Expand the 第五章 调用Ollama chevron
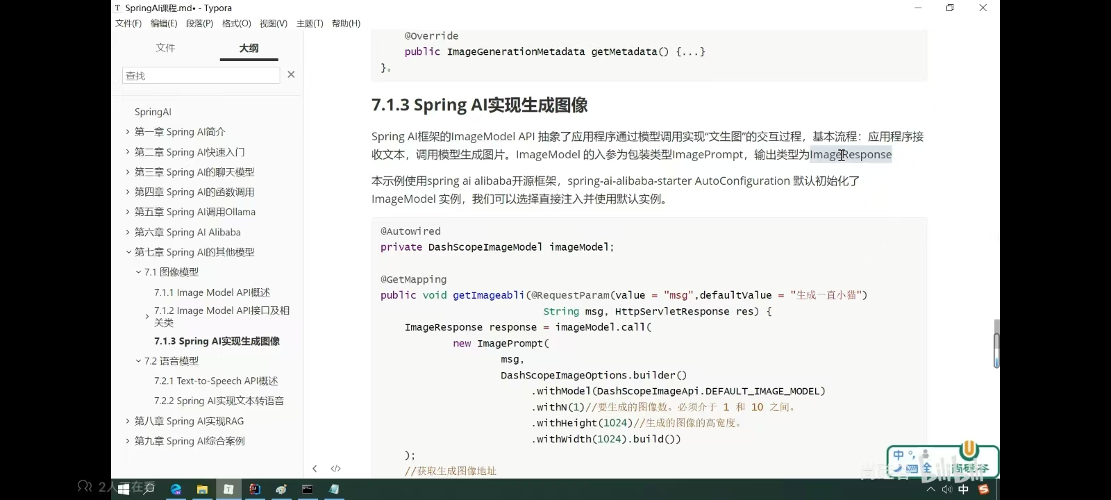Screen dimensions: 1111x500 [x=128, y=212]
